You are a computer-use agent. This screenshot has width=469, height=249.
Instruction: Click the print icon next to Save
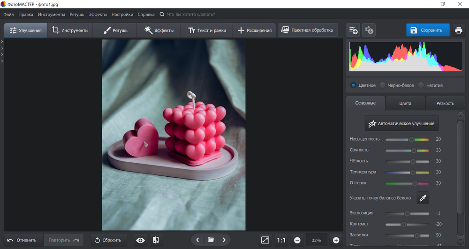tap(459, 30)
